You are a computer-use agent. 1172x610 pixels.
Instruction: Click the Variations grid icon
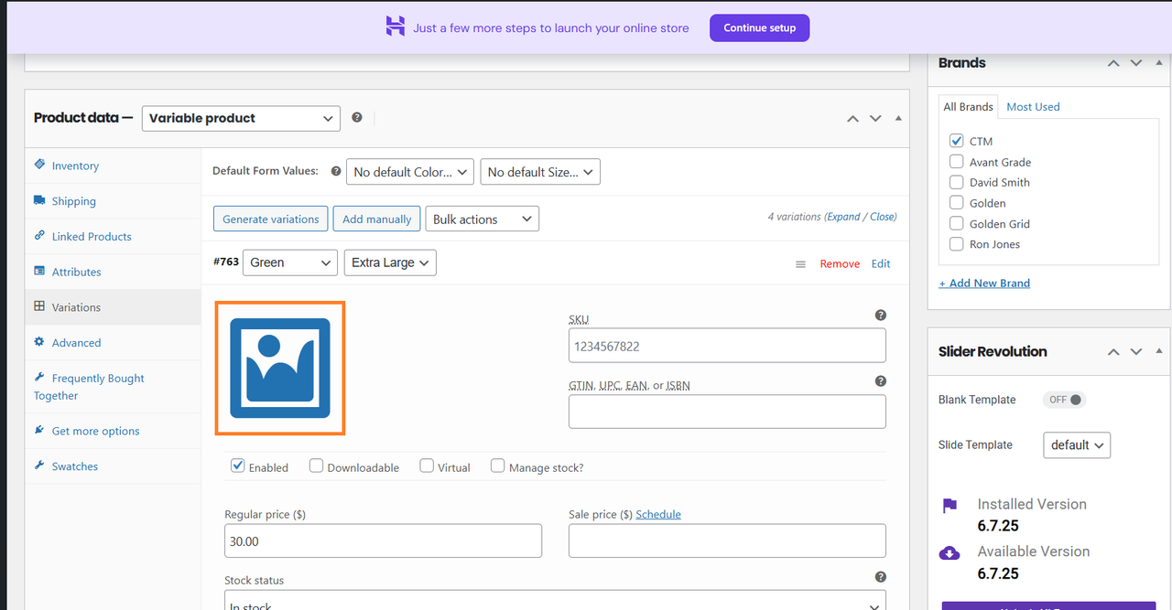39,306
